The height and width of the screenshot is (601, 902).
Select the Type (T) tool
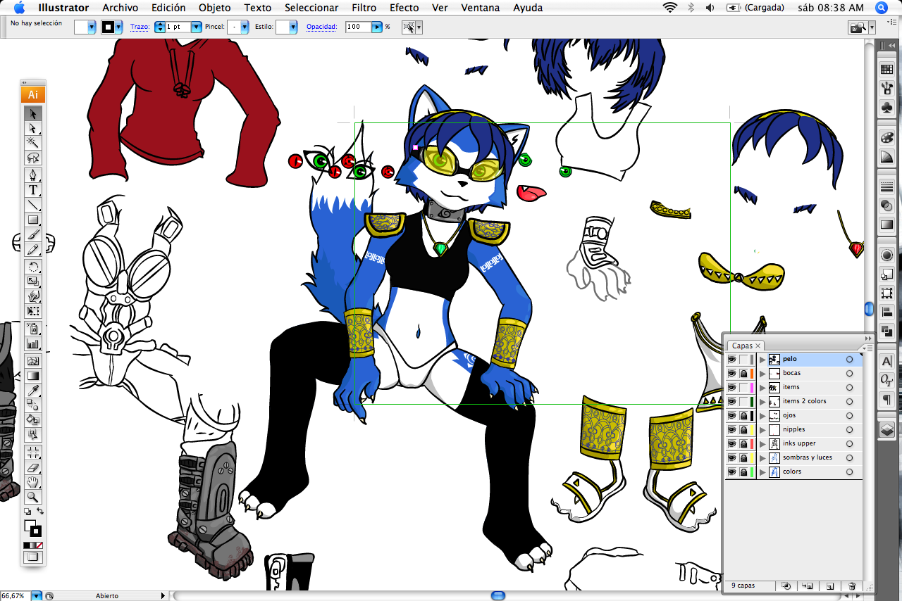pyautogui.click(x=33, y=190)
